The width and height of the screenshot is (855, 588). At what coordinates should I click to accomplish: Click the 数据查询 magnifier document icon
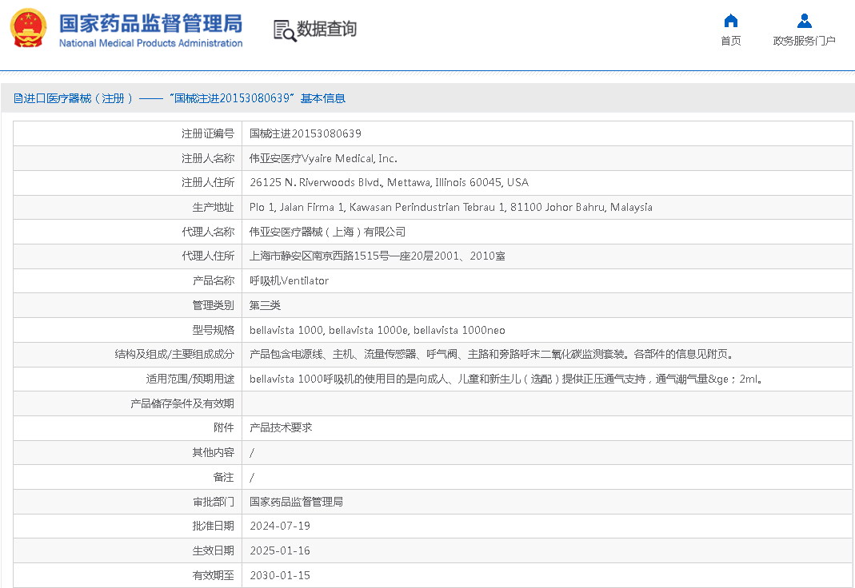click(x=284, y=30)
